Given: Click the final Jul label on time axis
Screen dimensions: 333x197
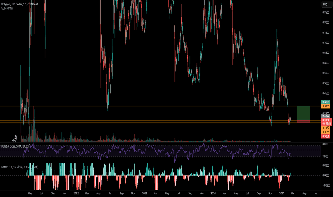Looking at the screenshot, I should click(316, 193).
